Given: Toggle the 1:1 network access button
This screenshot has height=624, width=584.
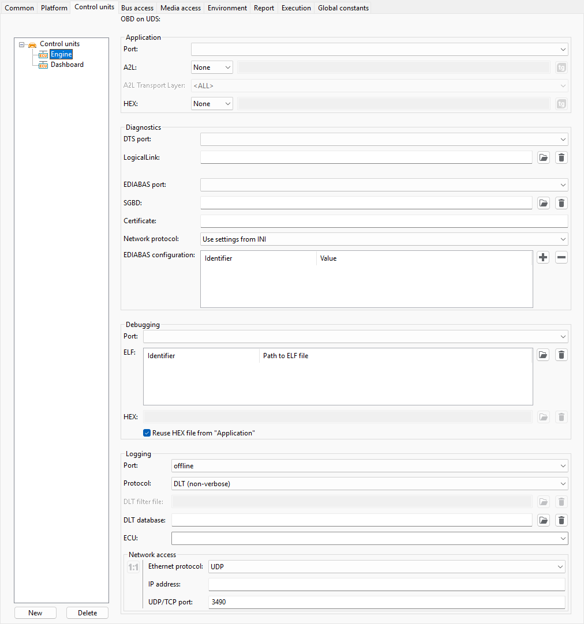Looking at the screenshot, I should point(133,567).
